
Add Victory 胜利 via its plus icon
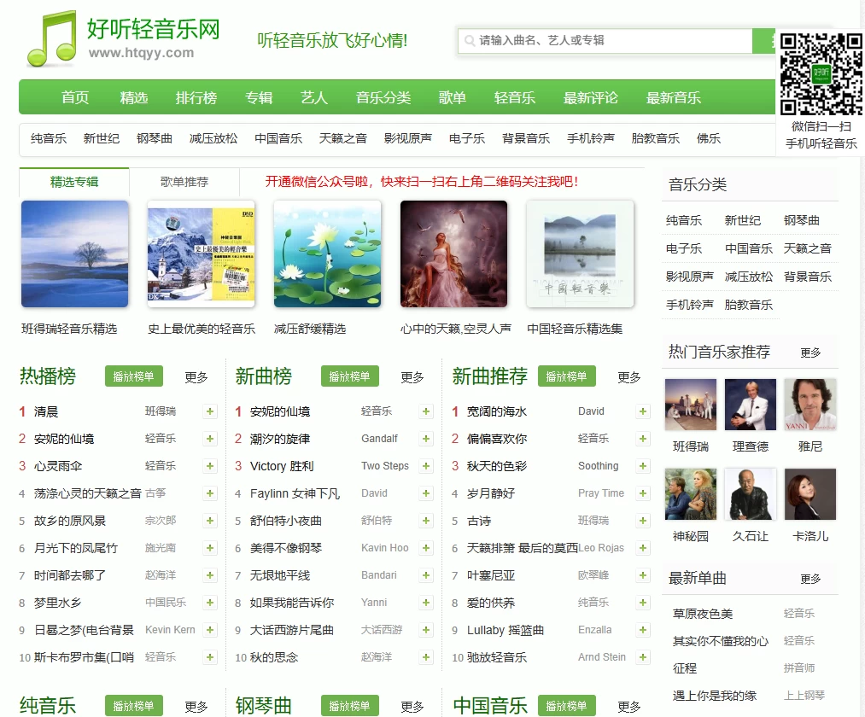point(425,465)
